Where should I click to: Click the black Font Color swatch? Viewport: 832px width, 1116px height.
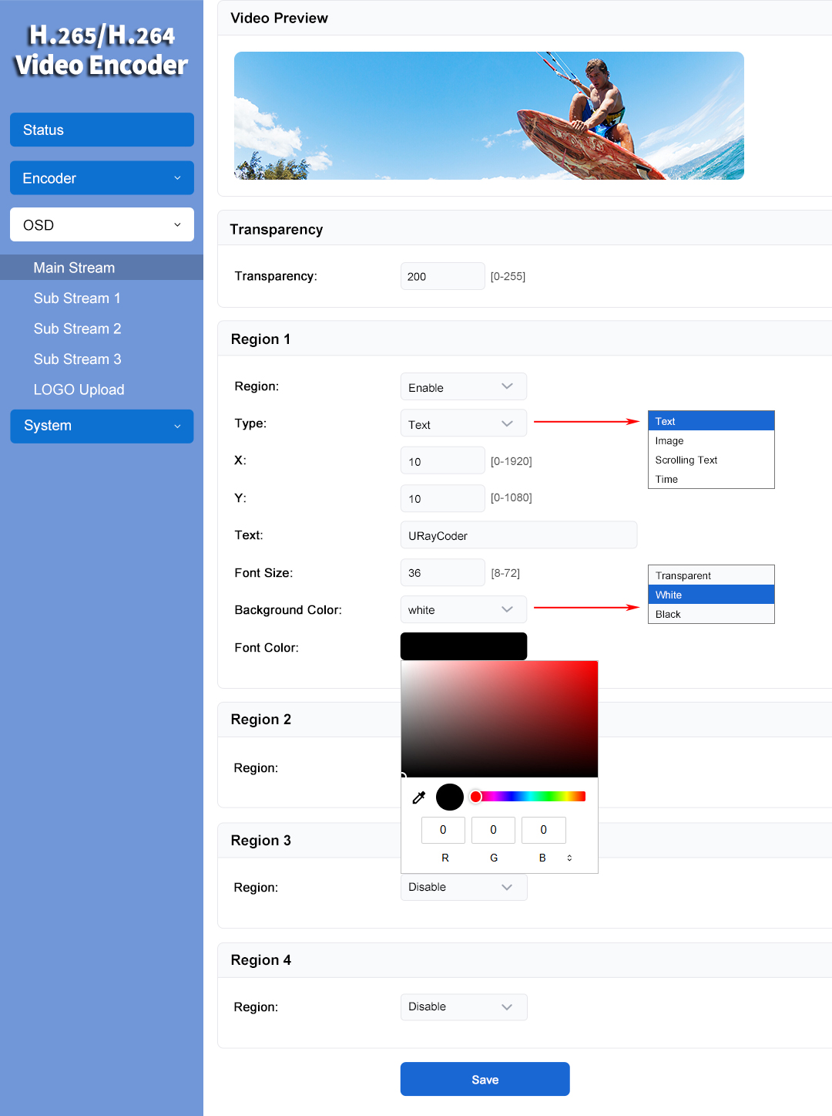(x=464, y=646)
